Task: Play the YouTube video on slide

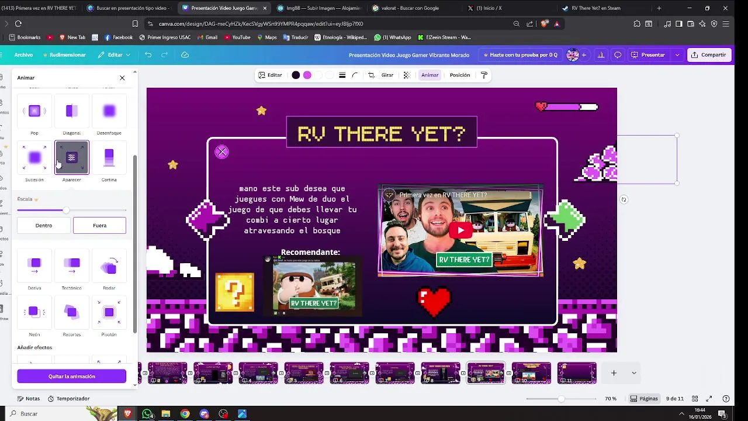Action: point(460,230)
